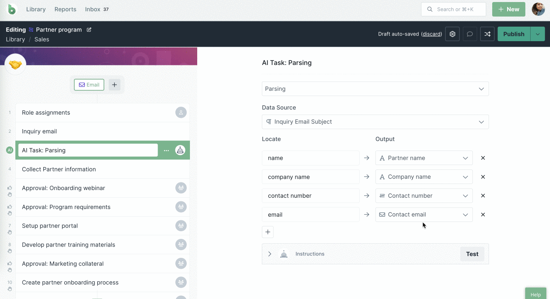
Task: Add a new locate field row
Action: click(268, 232)
